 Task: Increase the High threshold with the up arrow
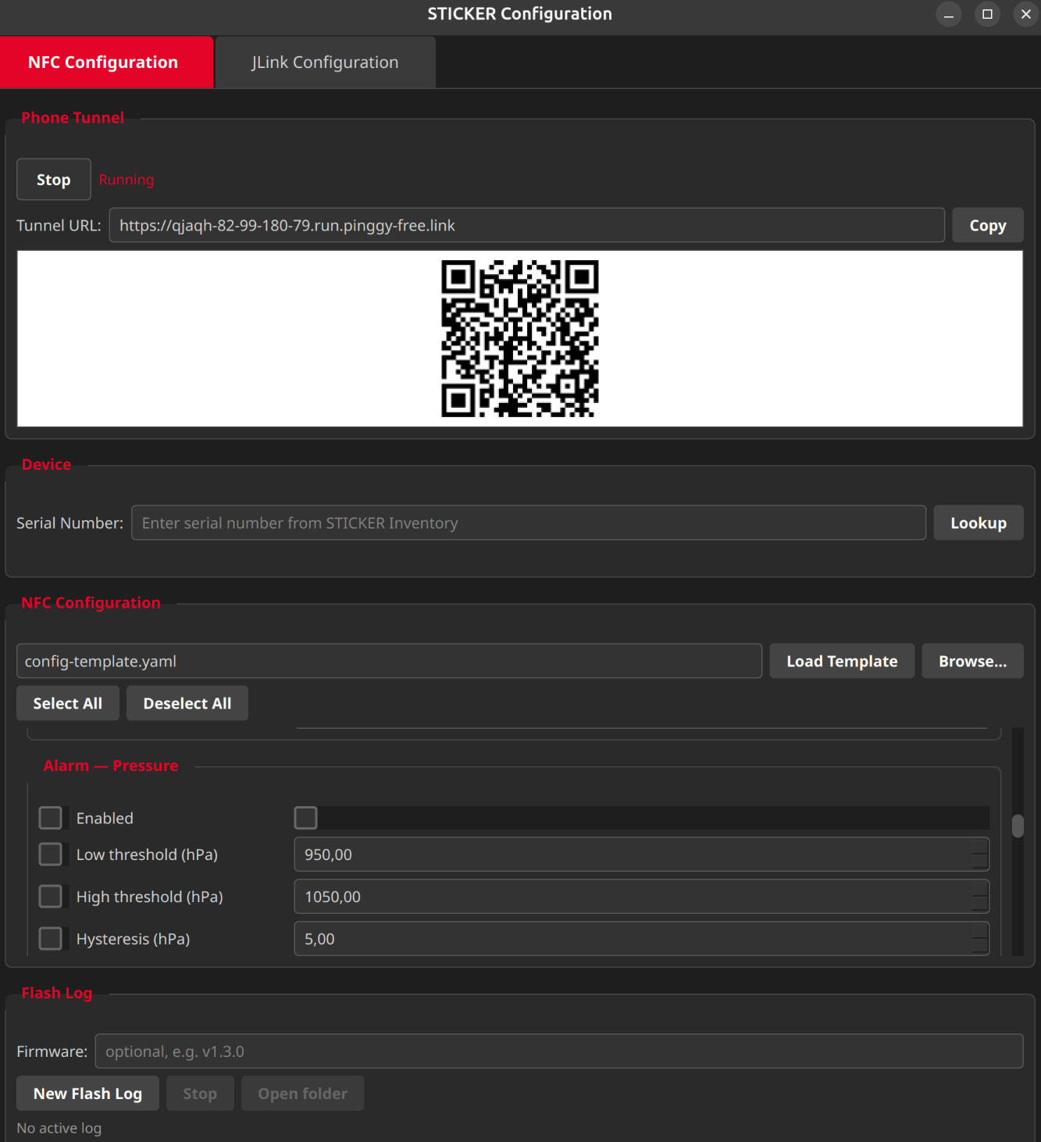pos(980,888)
